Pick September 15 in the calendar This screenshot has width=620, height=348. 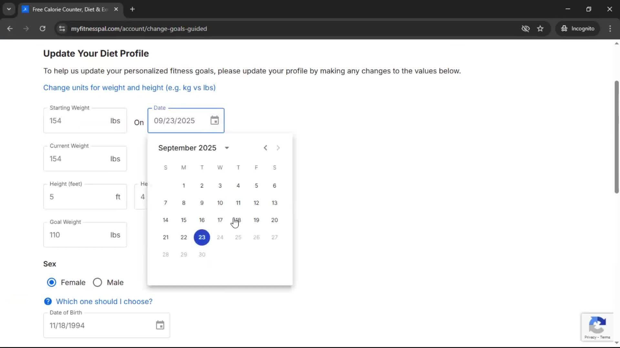(x=184, y=220)
